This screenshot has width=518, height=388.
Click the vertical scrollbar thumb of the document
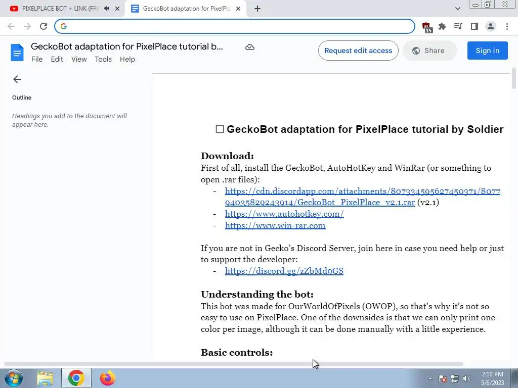point(514,78)
